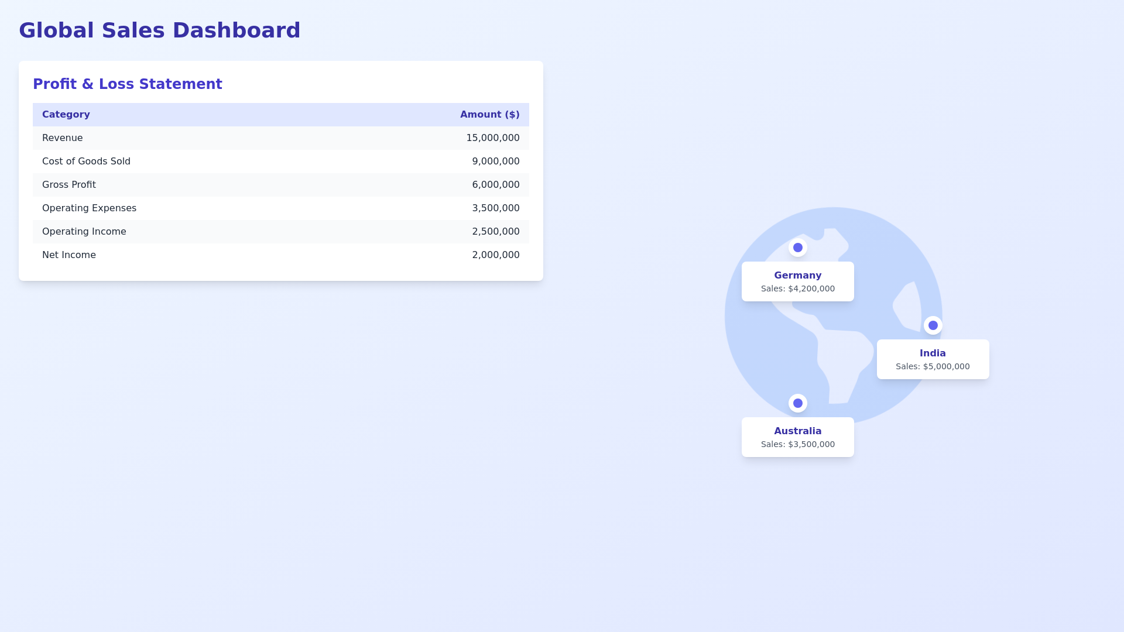1124x632 pixels.
Task: Click the marker above the Germany card
Action: point(797,248)
